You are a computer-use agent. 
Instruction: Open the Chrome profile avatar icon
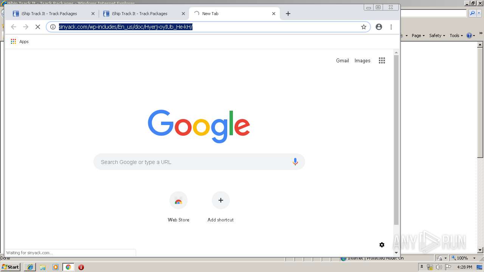point(379,27)
